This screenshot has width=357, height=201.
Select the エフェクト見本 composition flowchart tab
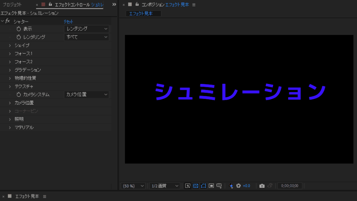click(144, 14)
